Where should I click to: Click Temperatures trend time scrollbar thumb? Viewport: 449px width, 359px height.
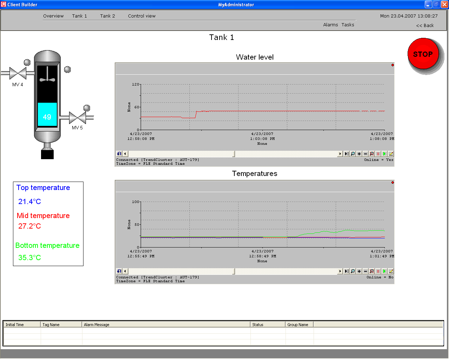point(234,271)
